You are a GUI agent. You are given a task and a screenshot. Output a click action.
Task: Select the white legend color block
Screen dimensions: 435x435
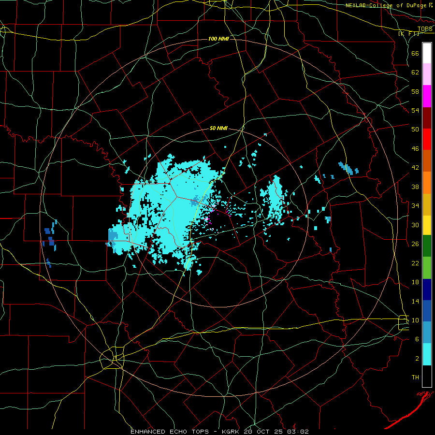pos(427,53)
